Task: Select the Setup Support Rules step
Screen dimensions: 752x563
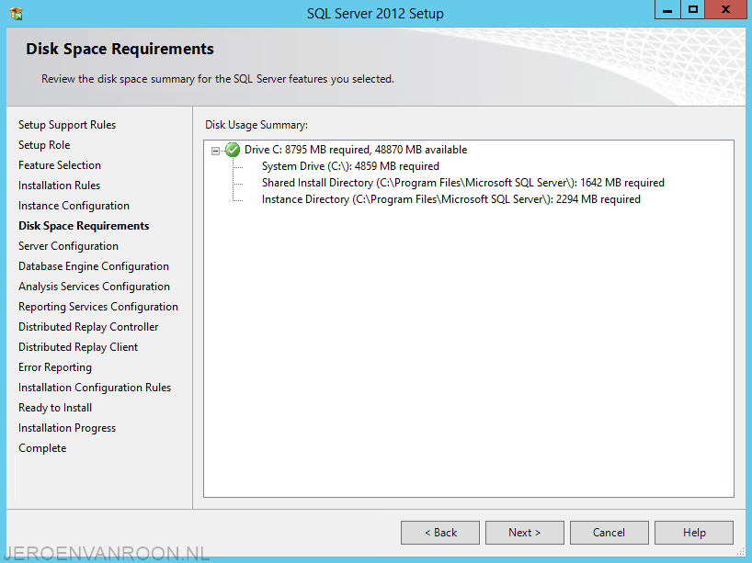Action: click(x=67, y=125)
